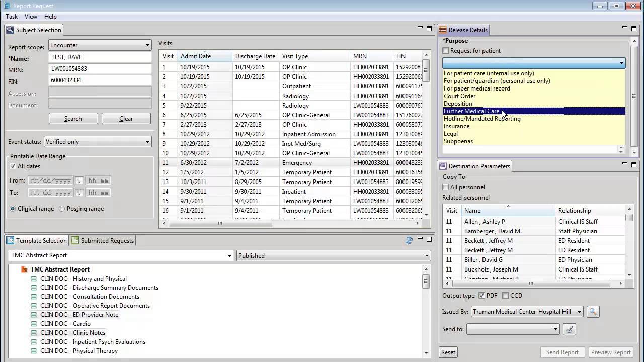644x362 pixels.
Task: Select the Posting range radio button
Action: tap(62, 209)
